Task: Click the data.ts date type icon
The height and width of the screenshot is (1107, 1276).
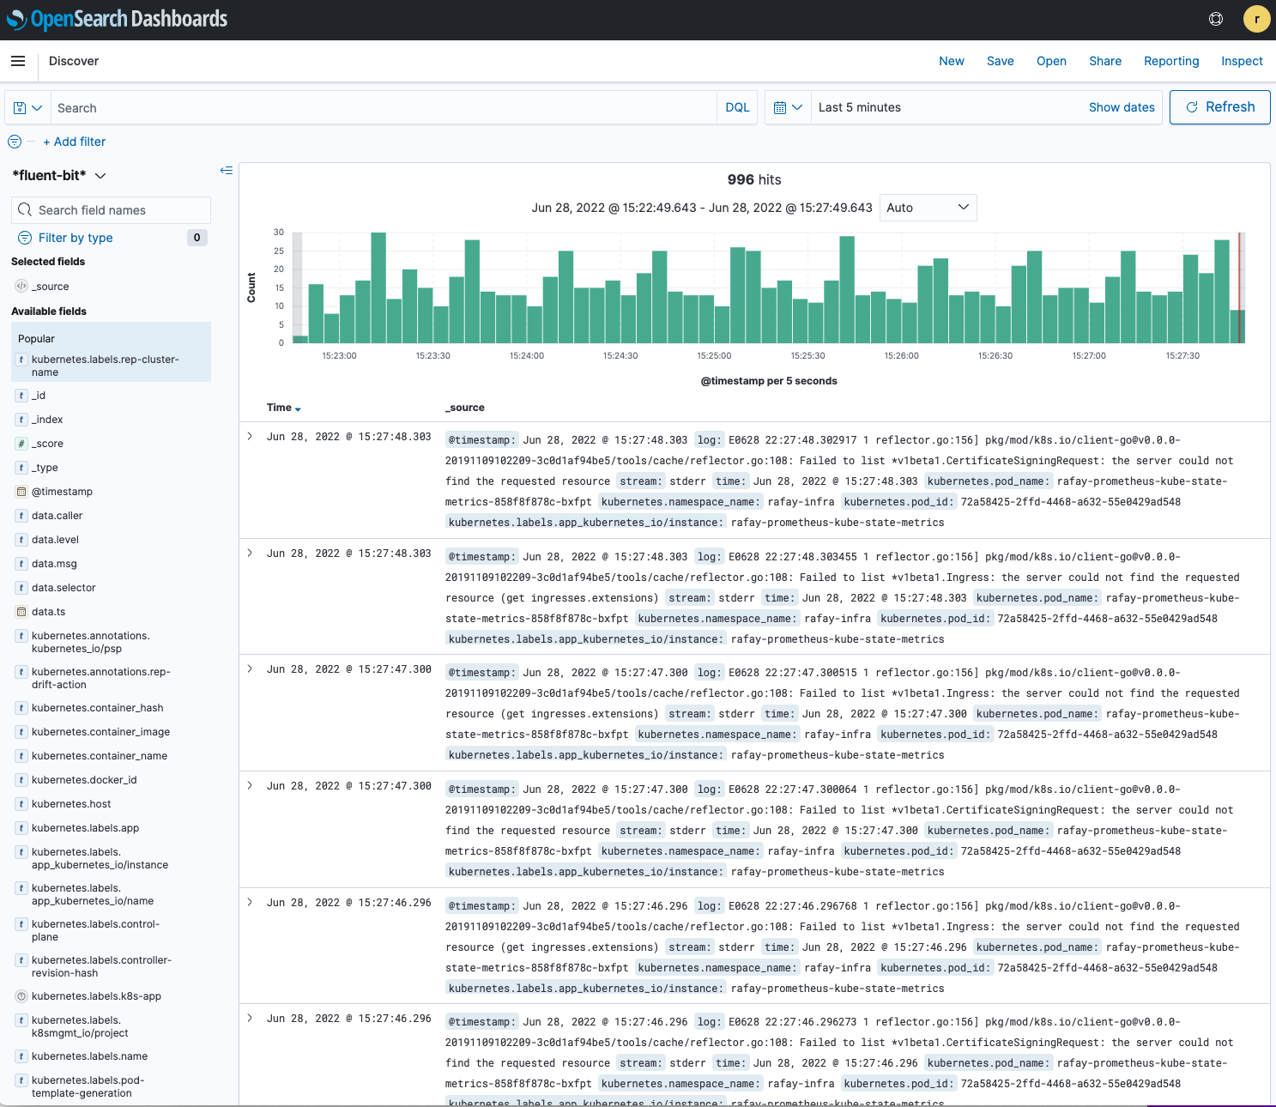Action: tap(21, 612)
